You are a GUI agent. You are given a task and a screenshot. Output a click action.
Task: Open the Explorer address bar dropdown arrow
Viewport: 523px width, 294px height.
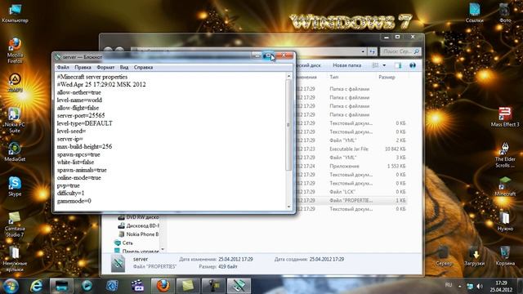(363, 51)
